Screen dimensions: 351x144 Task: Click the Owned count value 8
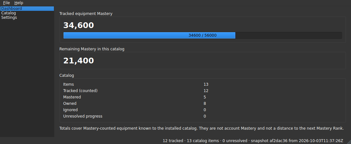pyautogui.click(x=205, y=104)
